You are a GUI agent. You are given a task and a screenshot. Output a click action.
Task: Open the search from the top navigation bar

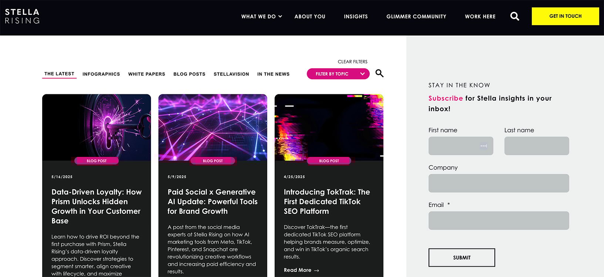click(514, 16)
